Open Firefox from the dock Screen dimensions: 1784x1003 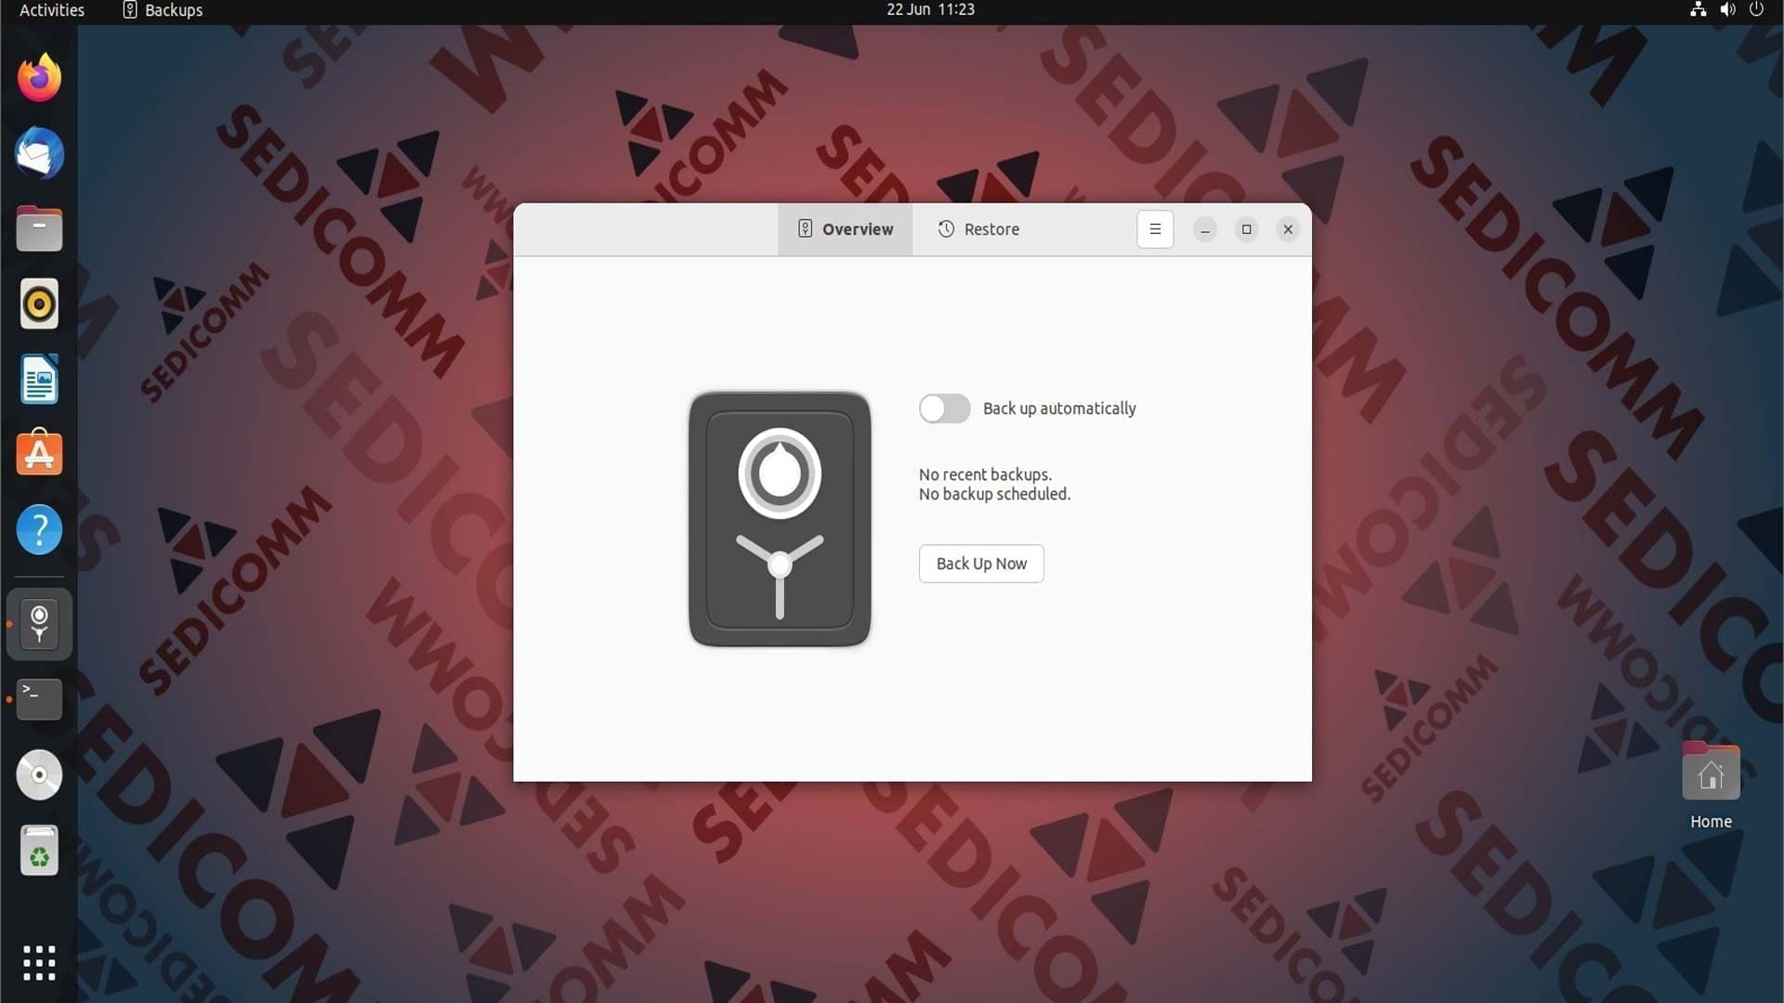coord(39,78)
